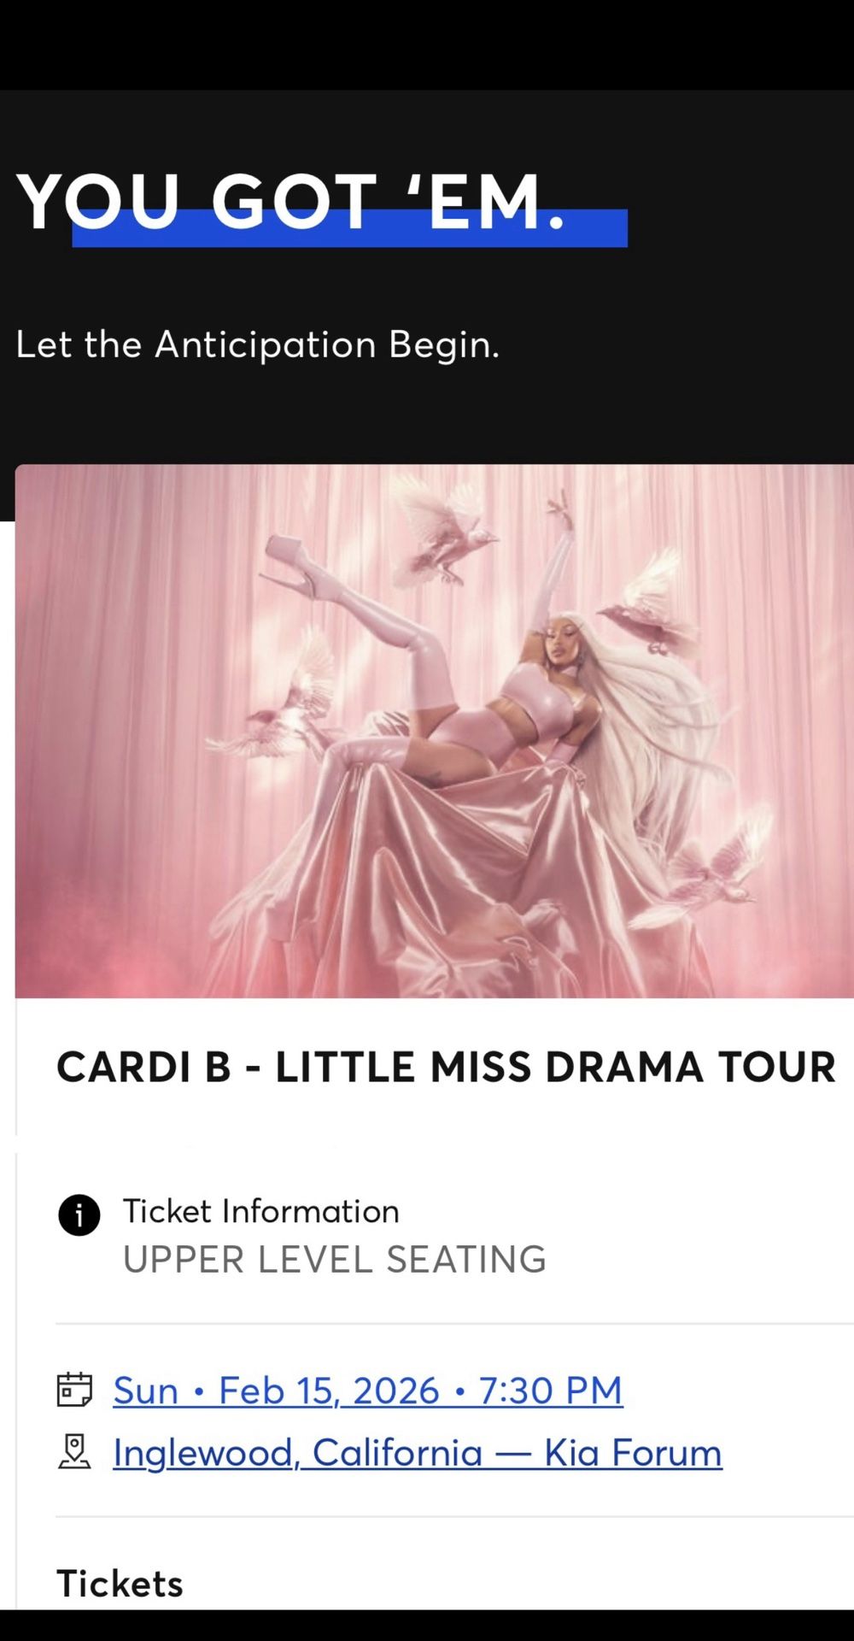Select the Cardi B Little Miss Drama Tour title
This screenshot has height=1641, width=854.
point(446,1067)
